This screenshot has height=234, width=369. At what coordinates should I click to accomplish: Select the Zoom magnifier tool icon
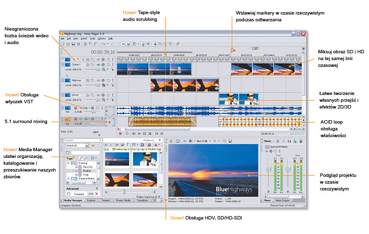click(170, 44)
